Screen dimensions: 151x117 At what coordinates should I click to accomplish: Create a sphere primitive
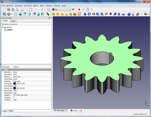(x=62, y=14)
